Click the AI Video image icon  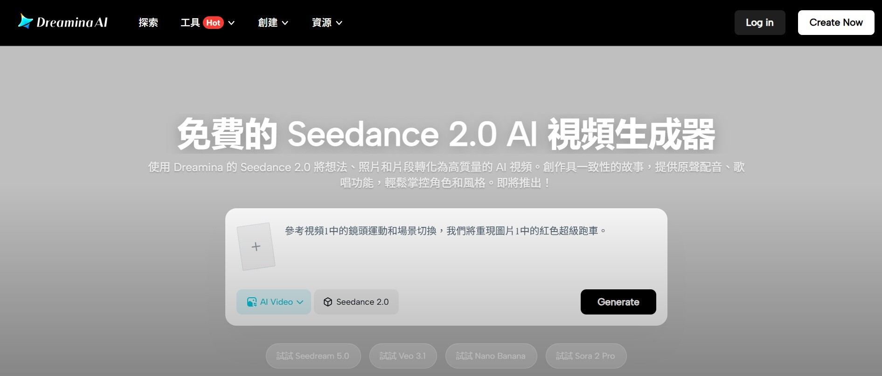click(x=252, y=302)
